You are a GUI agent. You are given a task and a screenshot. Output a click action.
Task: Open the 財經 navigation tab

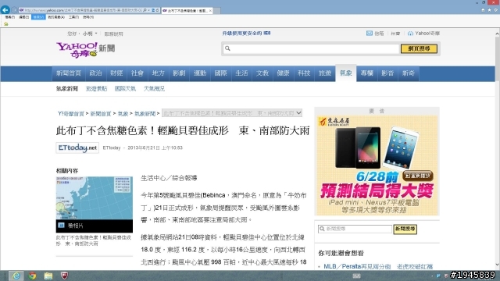tap(116, 73)
